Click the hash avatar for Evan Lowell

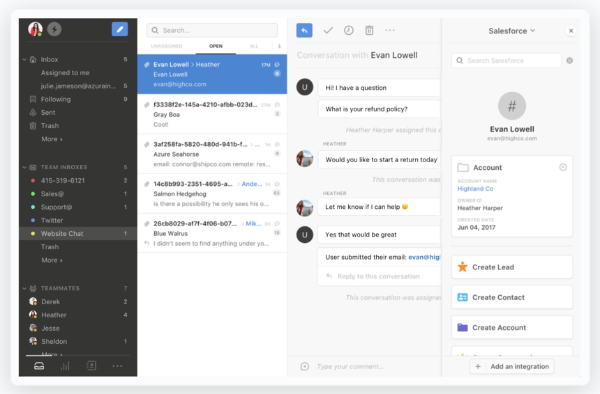(x=512, y=106)
